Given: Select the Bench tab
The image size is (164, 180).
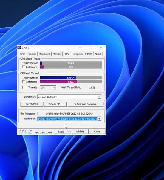Looking at the screenshot, I should click(x=89, y=54).
